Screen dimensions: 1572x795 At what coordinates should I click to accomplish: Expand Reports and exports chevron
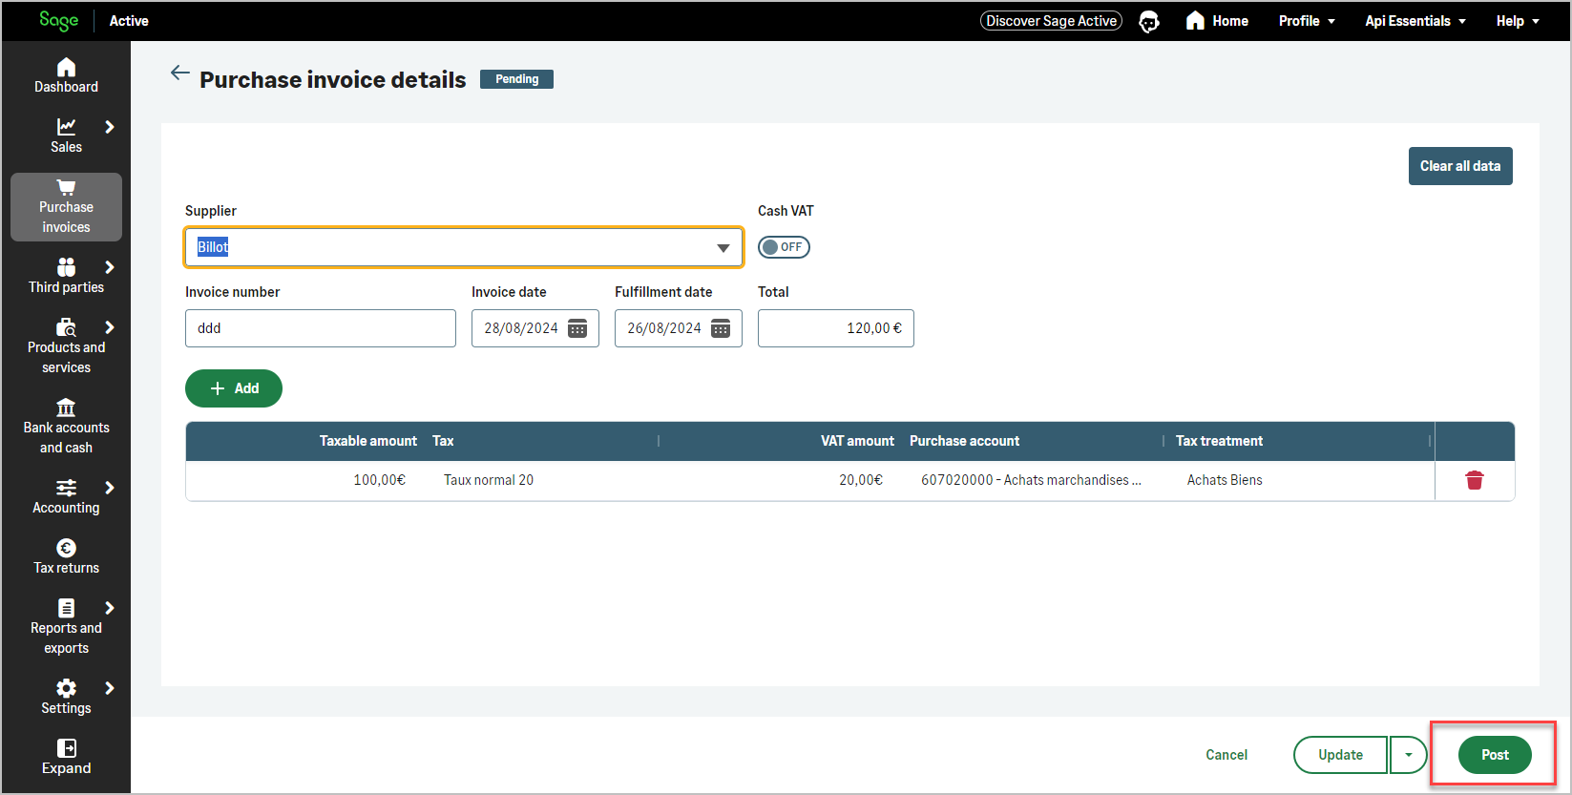click(110, 608)
